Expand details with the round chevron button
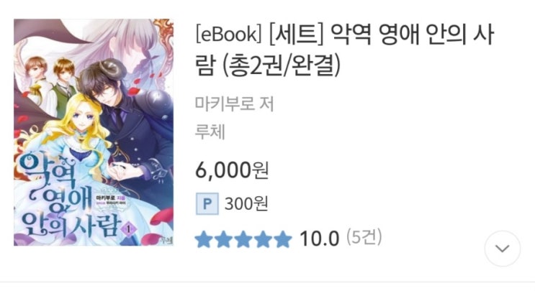 503,249
